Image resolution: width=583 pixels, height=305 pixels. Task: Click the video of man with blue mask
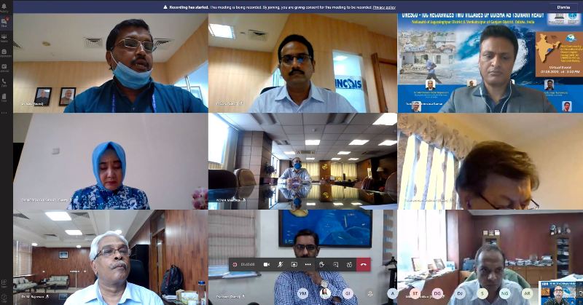click(x=111, y=63)
